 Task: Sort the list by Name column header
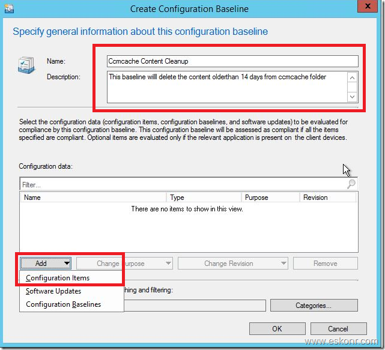tap(93, 198)
